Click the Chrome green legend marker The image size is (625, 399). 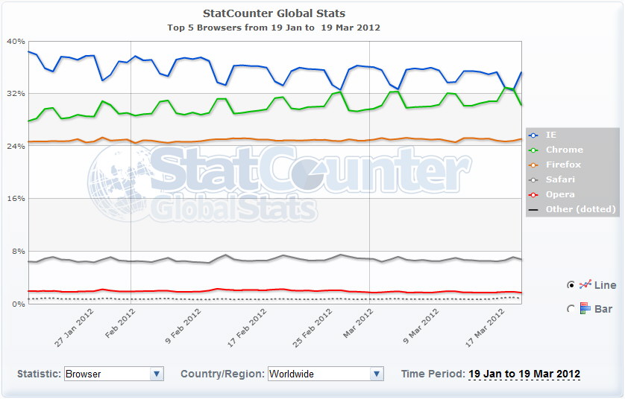533,150
